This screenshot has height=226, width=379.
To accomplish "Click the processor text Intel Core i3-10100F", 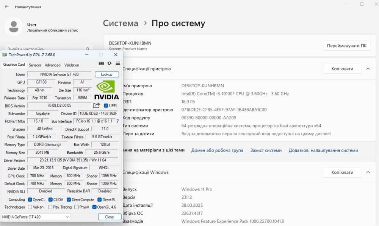I will point(235,94).
